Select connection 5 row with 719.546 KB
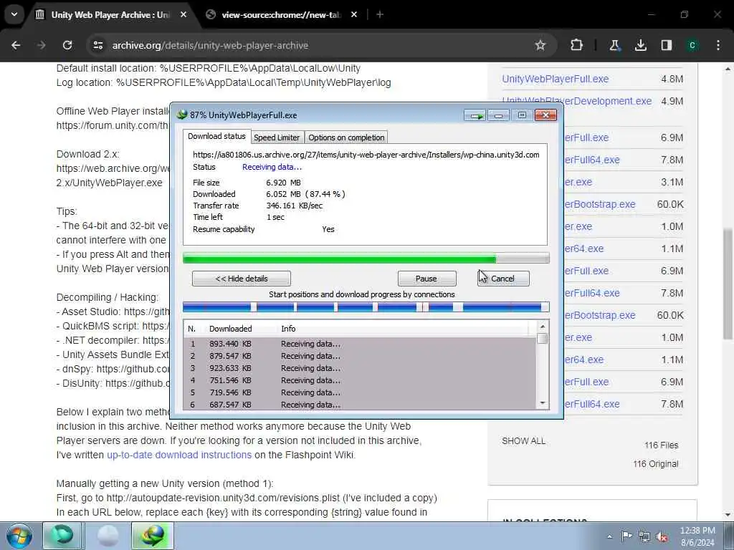Viewport: 734px width, 550px height. click(x=360, y=392)
